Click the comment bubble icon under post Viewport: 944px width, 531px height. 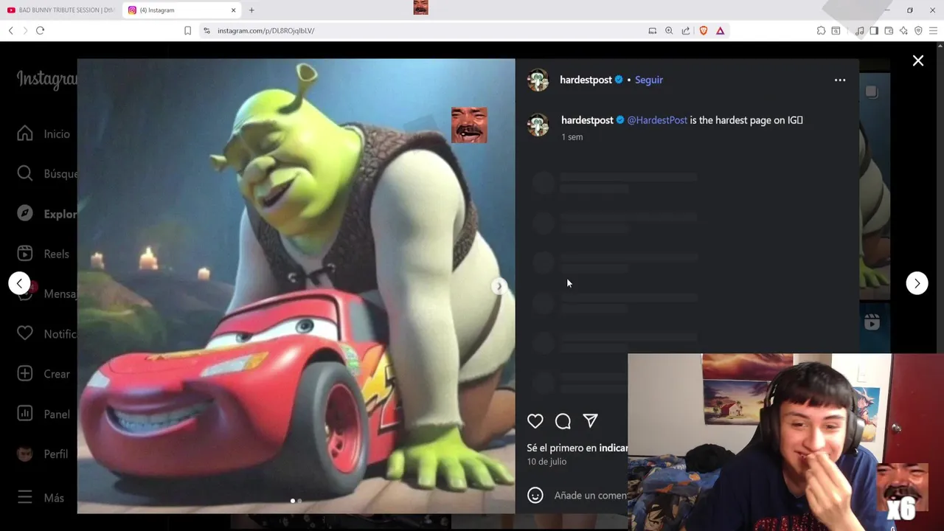click(x=563, y=421)
